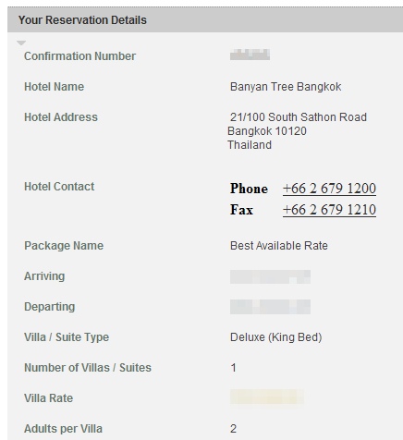Open the hotel phone number link
This screenshot has width=403, height=440.
329,189
